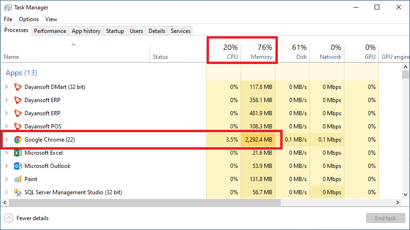Click Chrome's 0.1 Mbps network value
The image size is (410, 230).
click(330, 140)
